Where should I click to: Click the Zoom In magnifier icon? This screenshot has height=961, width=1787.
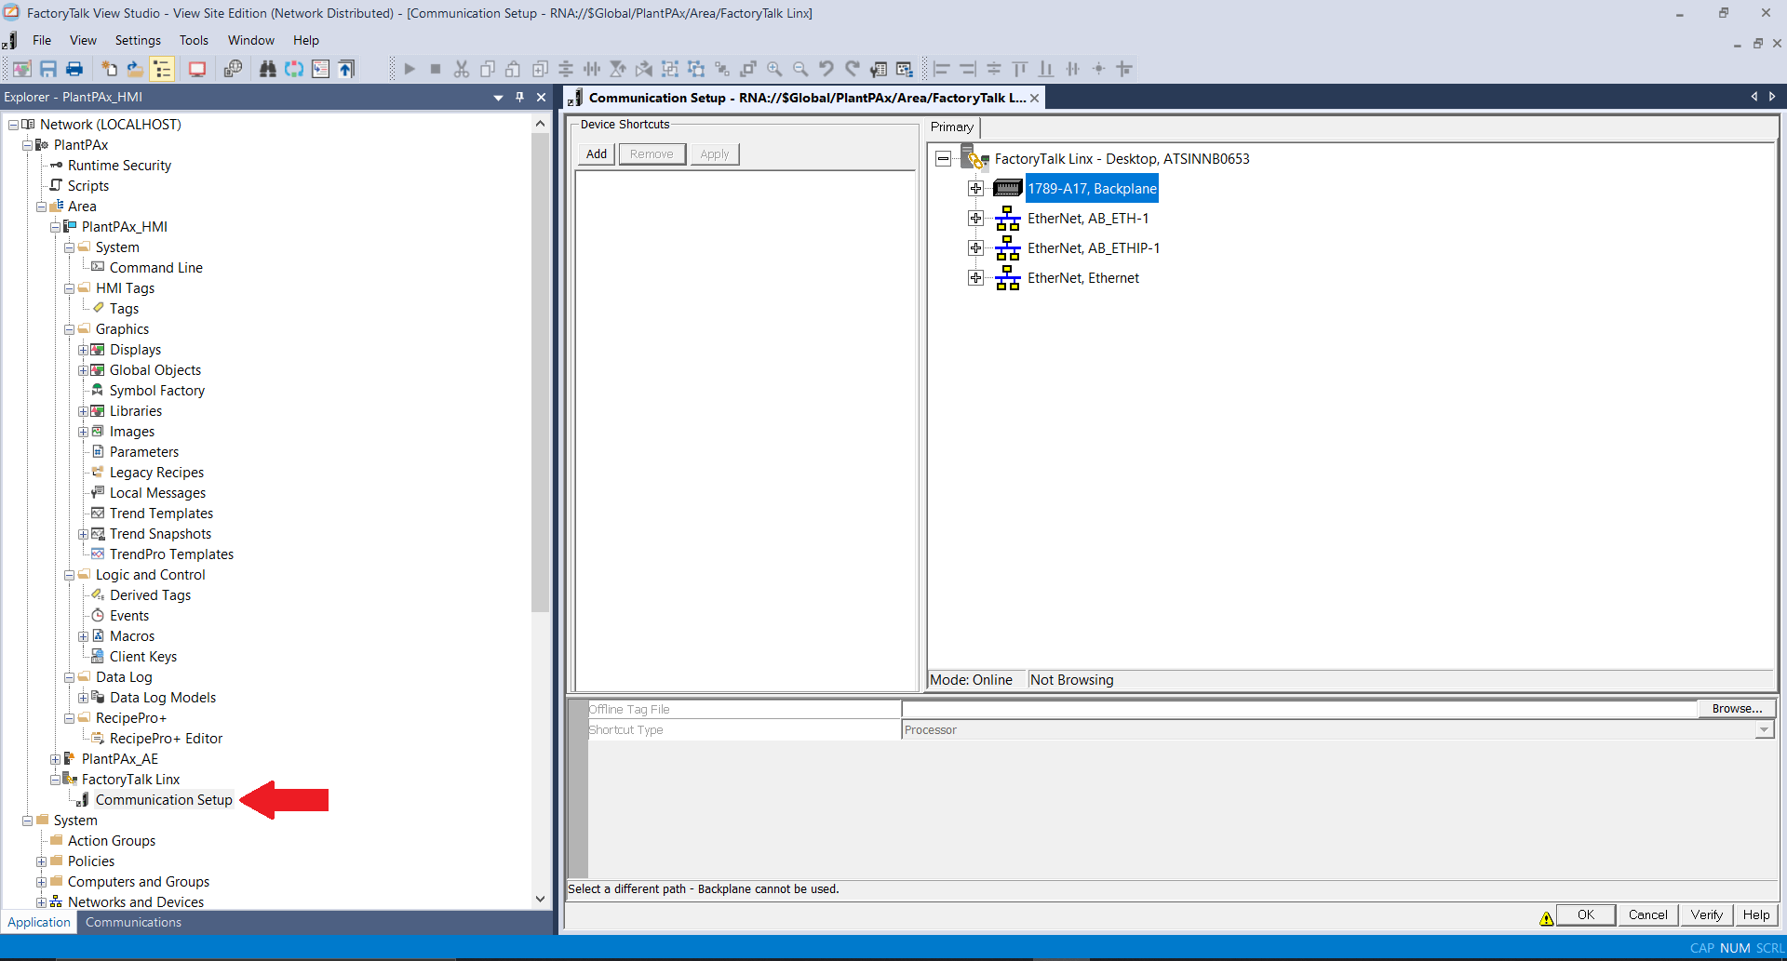coord(774,69)
